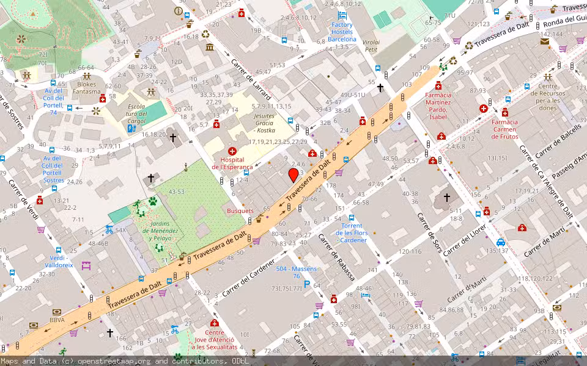The image size is (587, 366).
Task: Select the bus stop icon above Verdi - Valldoreix
Action: click(59, 250)
